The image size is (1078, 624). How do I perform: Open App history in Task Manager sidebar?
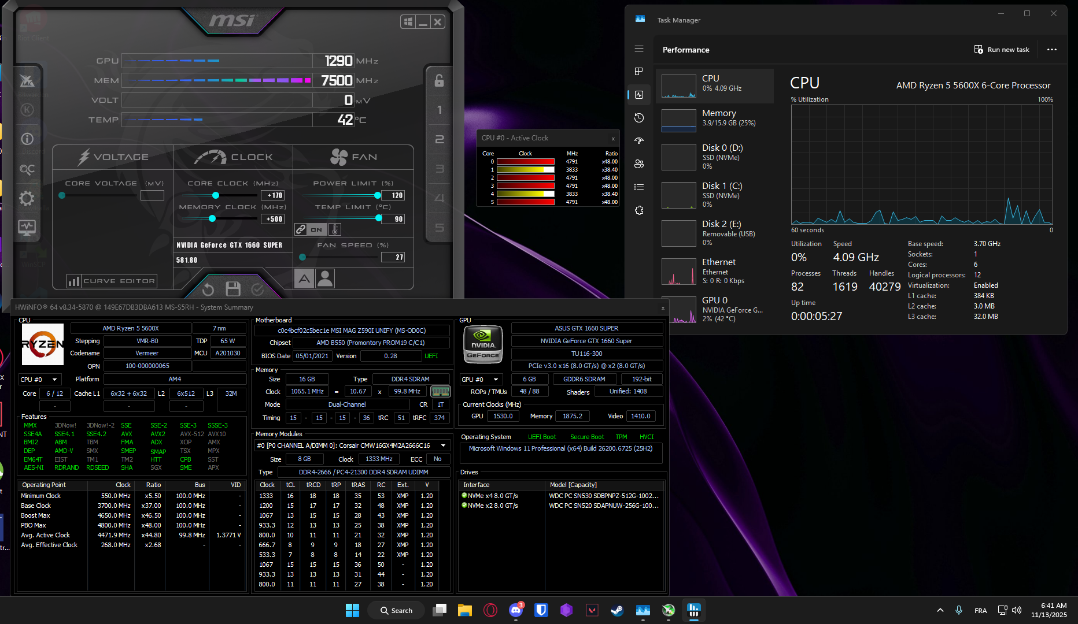click(639, 118)
